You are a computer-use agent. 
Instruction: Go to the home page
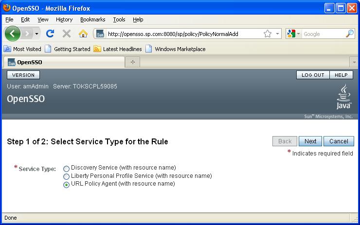(x=83, y=34)
